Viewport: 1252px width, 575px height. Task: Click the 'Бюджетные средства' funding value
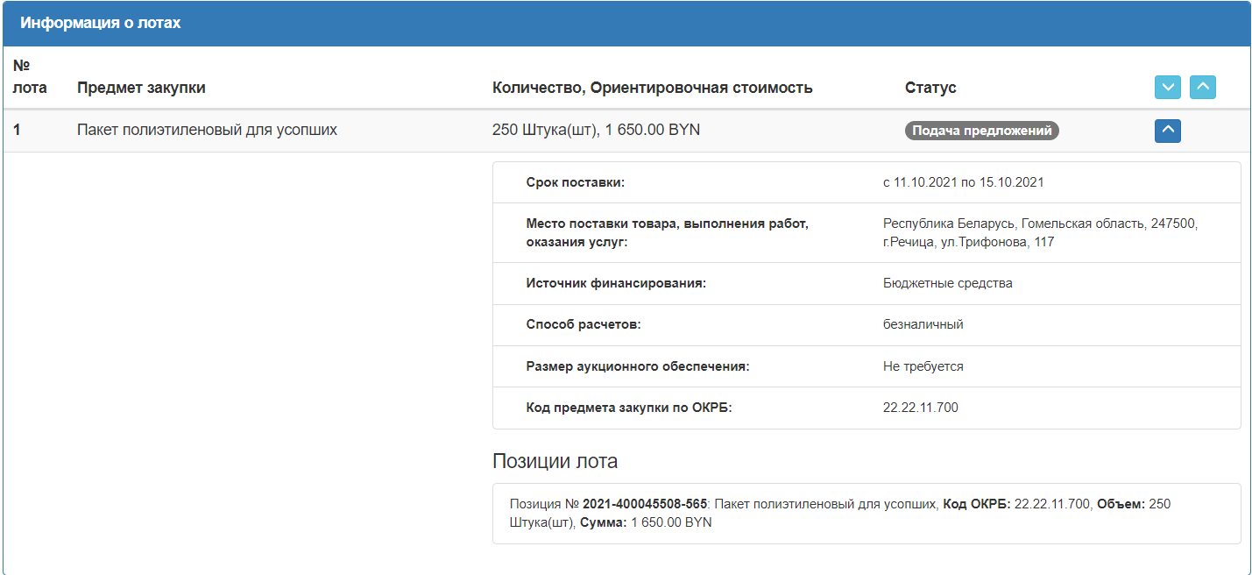coord(947,283)
